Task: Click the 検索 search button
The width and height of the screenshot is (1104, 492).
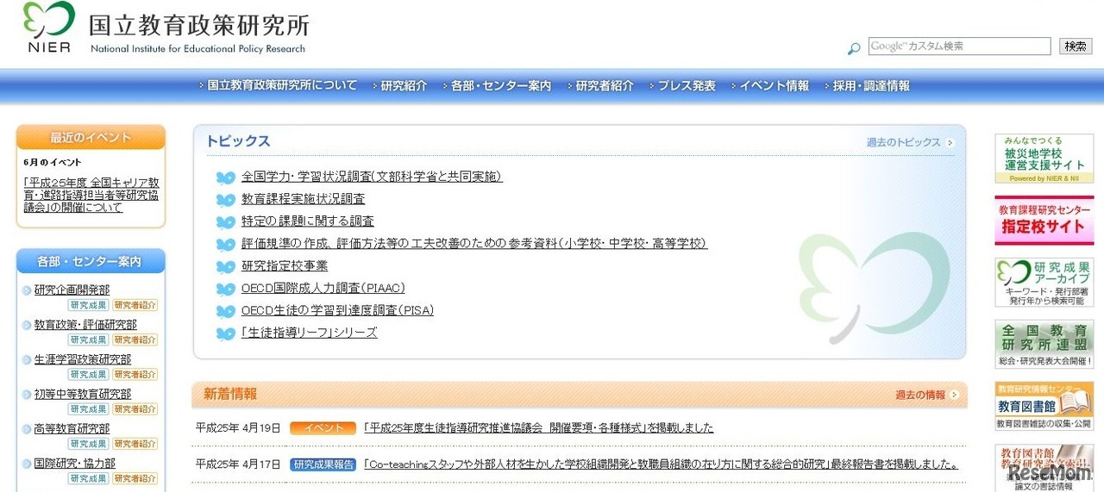Action: [1076, 47]
